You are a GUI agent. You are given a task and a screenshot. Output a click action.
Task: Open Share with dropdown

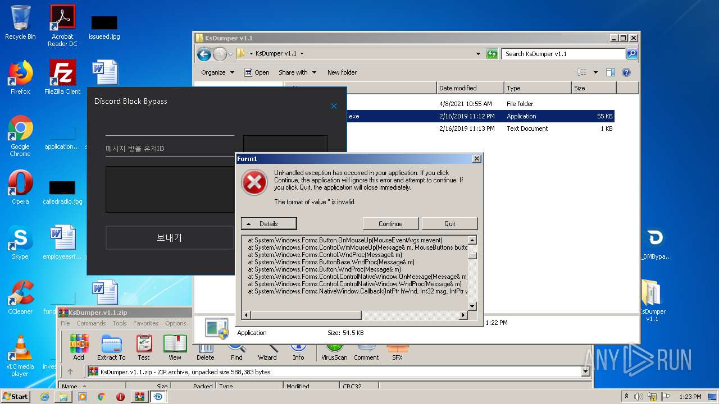click(297, 72)
